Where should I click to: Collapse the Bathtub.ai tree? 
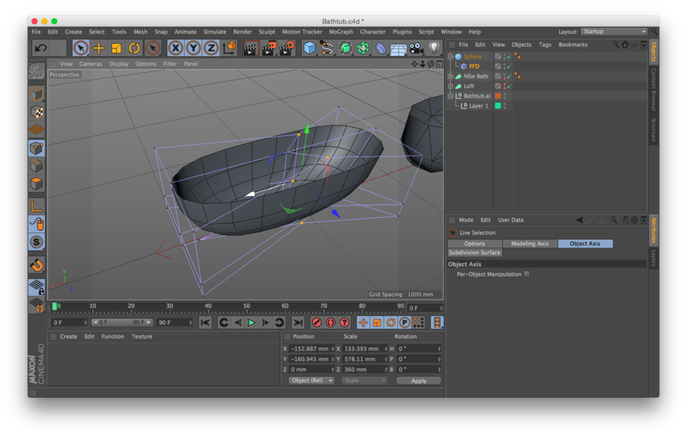tap(450, 96)
